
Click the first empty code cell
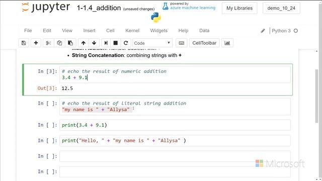pos(175,156)
